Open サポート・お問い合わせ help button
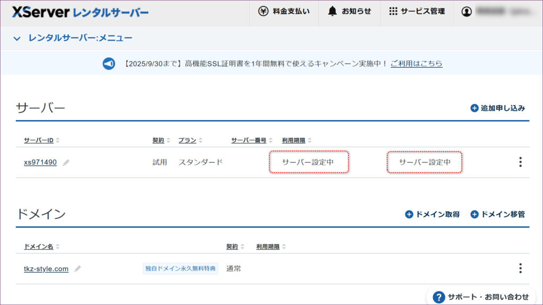Image resolution: width=543 pixels, height=305 pixels. (x=481, y=297)
